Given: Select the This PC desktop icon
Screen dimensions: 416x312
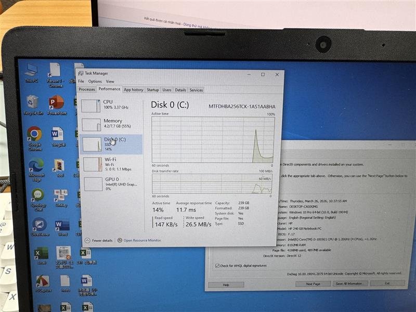Looking at the screenshot, I should (31, 73).
